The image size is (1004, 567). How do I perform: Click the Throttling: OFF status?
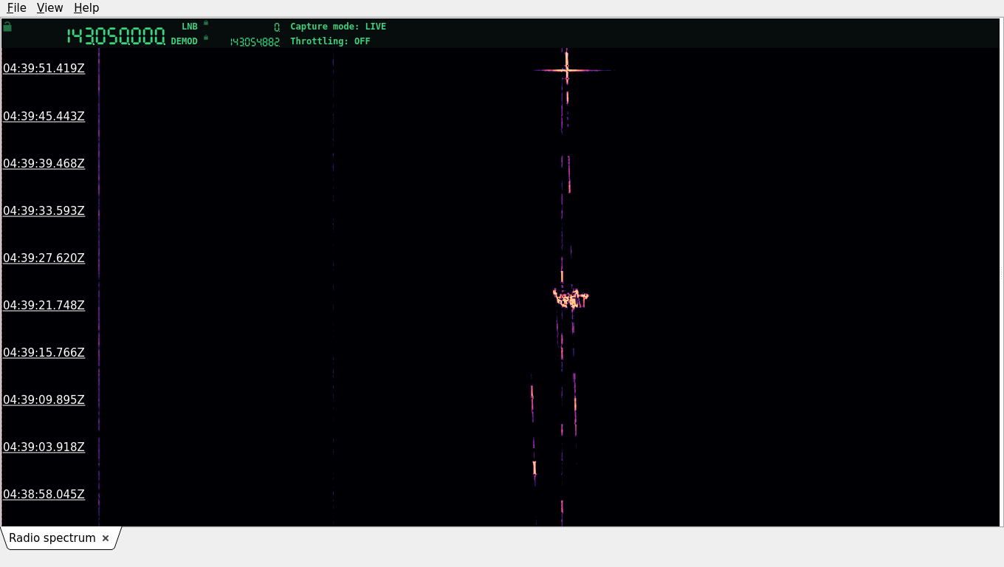pos(330,41)
